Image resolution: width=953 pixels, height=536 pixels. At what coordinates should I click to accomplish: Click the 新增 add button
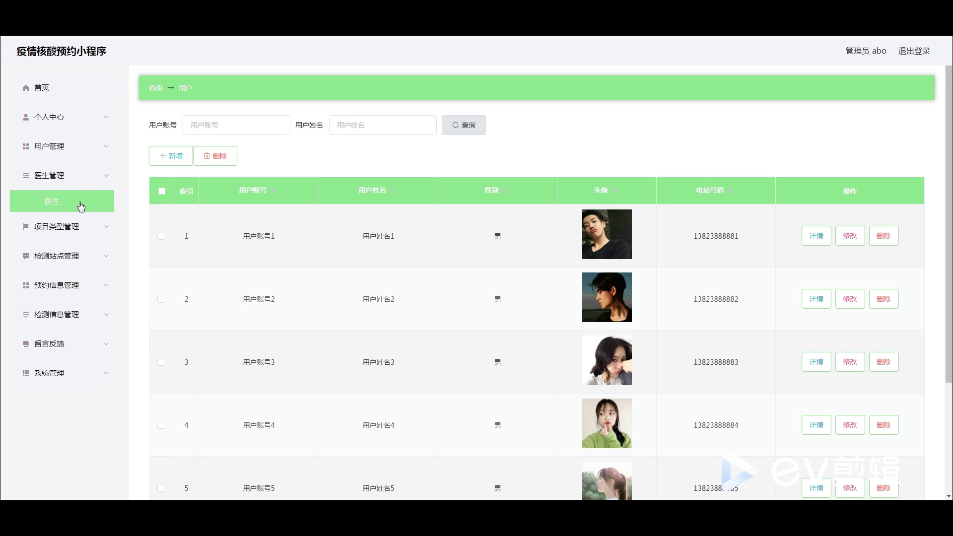click(x=171, y=156)
